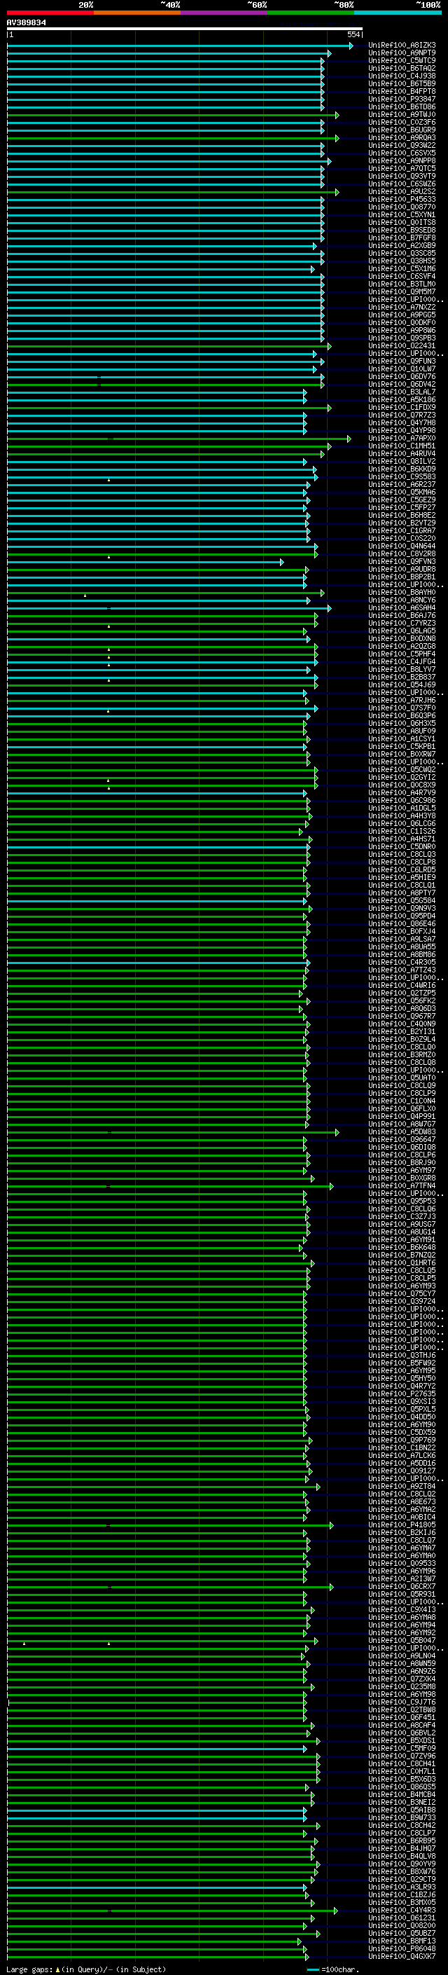Open hit UniRef100_P93847

[402, 99]
